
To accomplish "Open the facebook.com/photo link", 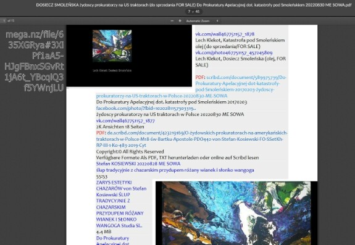I will tap(146, 108).
